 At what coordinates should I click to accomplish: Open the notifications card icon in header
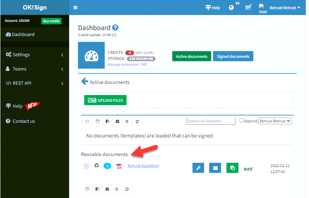click(248, 8)
